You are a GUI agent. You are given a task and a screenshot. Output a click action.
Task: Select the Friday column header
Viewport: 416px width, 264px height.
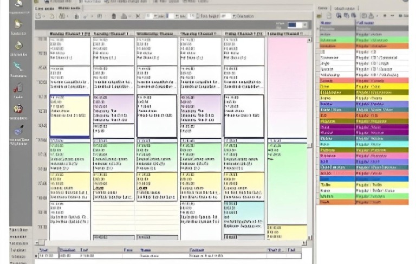[x=244, y=34]
